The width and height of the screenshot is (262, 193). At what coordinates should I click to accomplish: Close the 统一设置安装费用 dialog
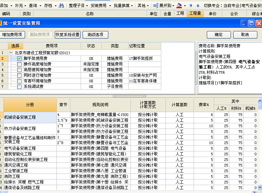coord(259,23)
